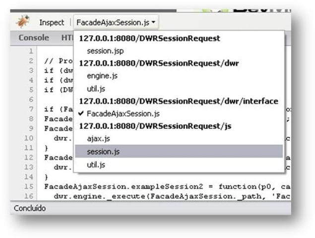Select the checked FacadeAjaxSession.js entry
This screenshot has height=238, width=315.
point(123,114)
